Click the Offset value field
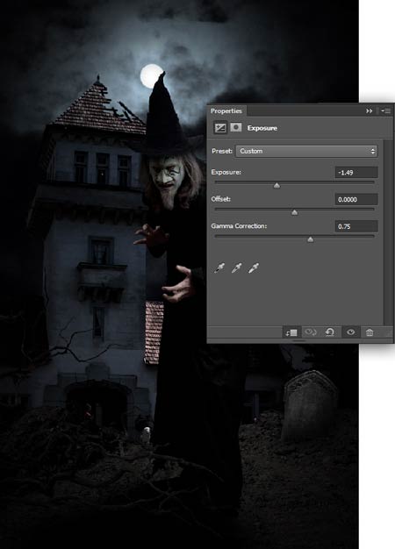Viewport: 395px width, 549px height. tap(356, 199)
